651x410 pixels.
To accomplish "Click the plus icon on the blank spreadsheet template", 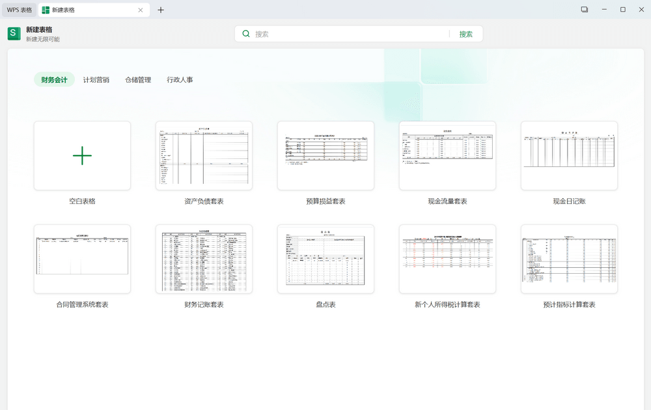I will (x=82, y=155).
